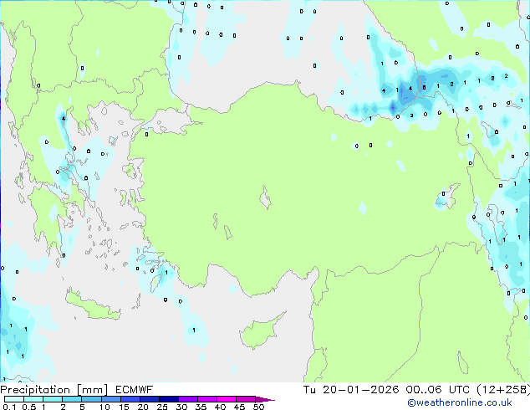Viewport: 530px width, 410px height.
Task: Select the 35–40 mm violet legend swatch
Action: point(207,399)
